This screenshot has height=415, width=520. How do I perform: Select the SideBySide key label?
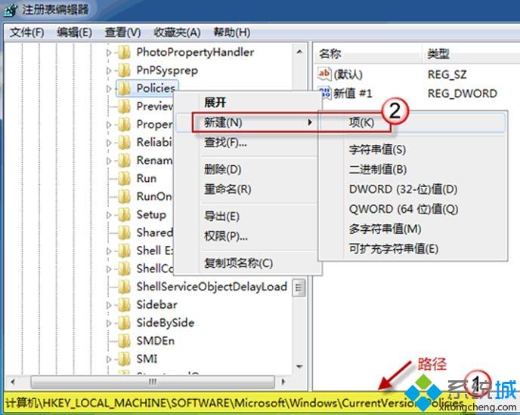tap(166, 323)
